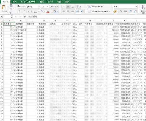This screenshot has height=121, width=146.
Task: Open the currency format dropdown arrow
Action: (x=118, y=11)
